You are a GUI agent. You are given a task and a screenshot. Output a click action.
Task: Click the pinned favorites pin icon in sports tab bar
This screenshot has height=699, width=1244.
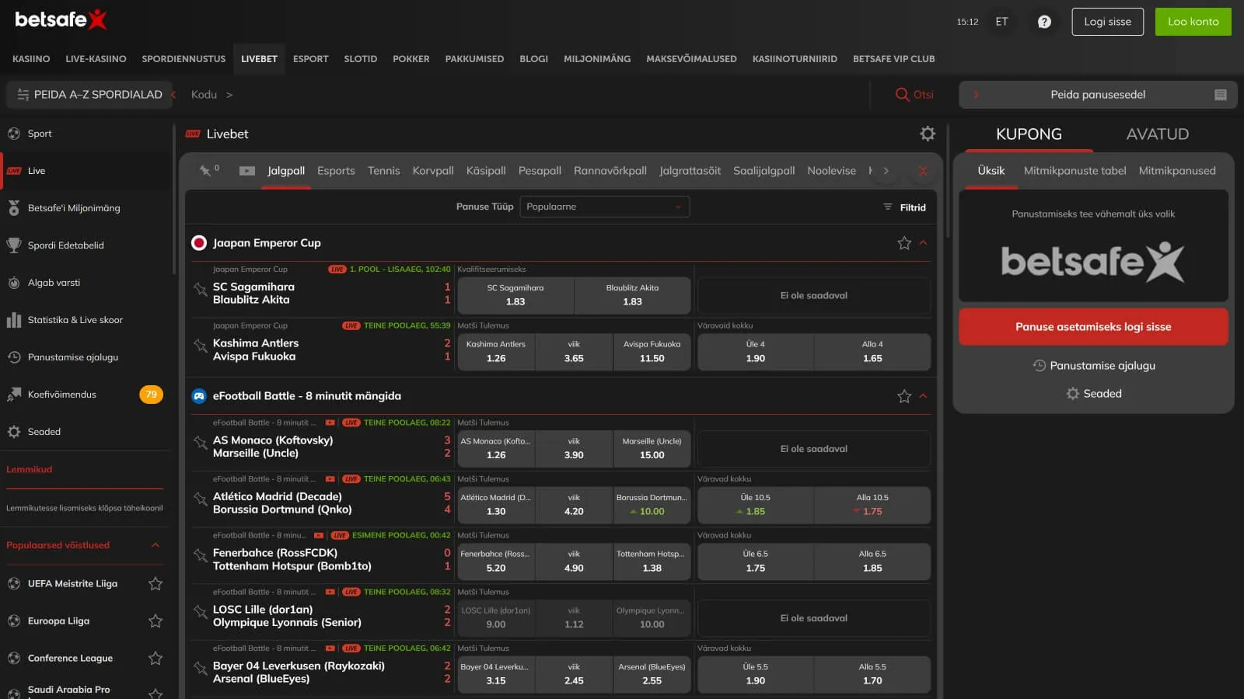[x=206, y=170]
